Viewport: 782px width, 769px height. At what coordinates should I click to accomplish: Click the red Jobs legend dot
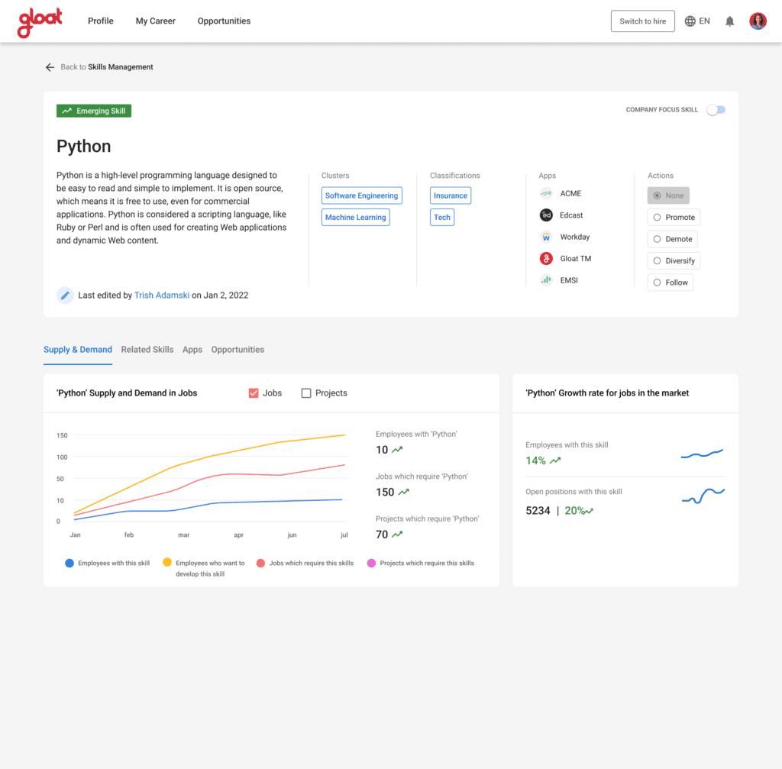260,563
